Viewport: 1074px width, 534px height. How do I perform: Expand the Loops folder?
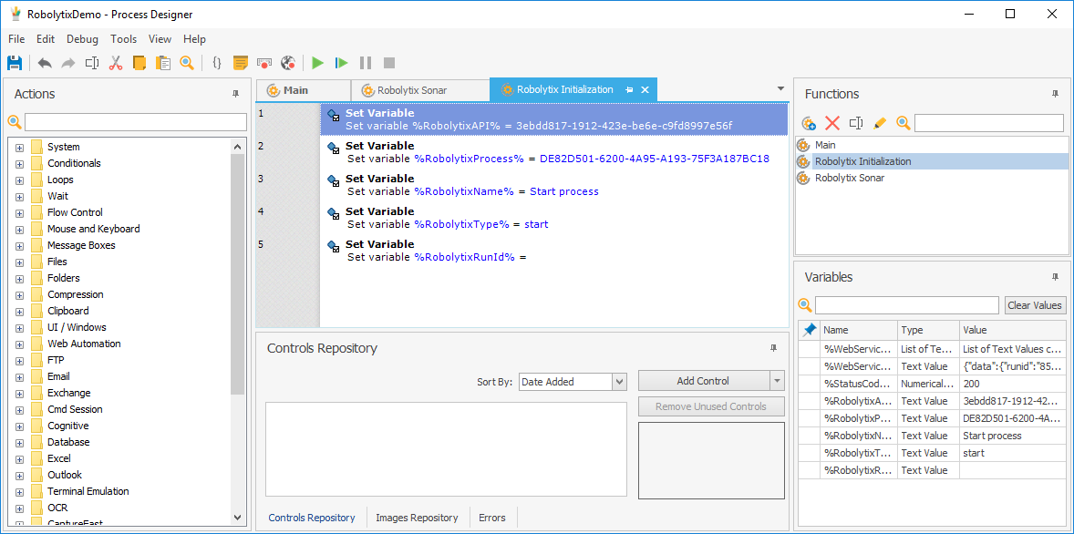pos(19,180)
